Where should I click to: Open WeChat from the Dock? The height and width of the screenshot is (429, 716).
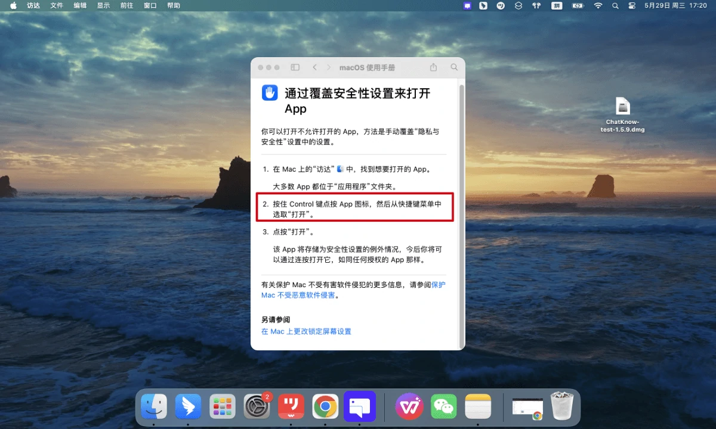point(444,406)
